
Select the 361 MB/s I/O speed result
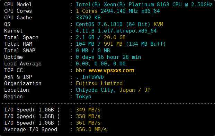pyautogui.click(x=88, y=123)
